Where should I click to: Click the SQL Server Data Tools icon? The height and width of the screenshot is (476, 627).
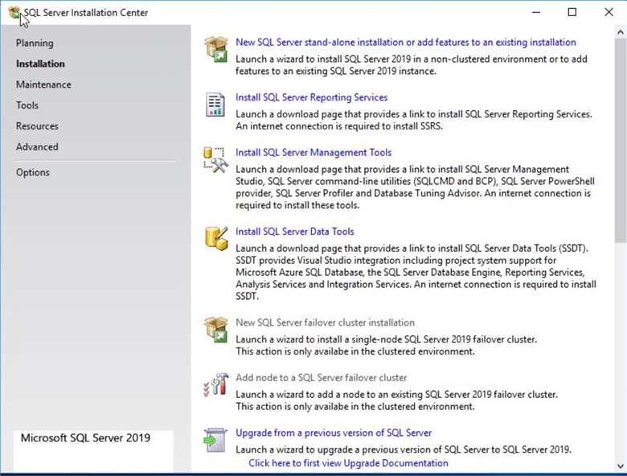(x=215, y=237)
